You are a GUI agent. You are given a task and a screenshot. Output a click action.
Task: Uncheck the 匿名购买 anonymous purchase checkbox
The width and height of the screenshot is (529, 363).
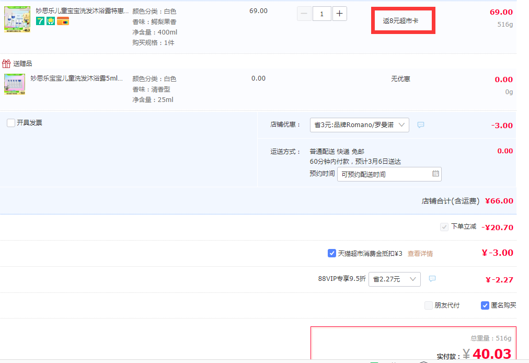pos(485,305)
